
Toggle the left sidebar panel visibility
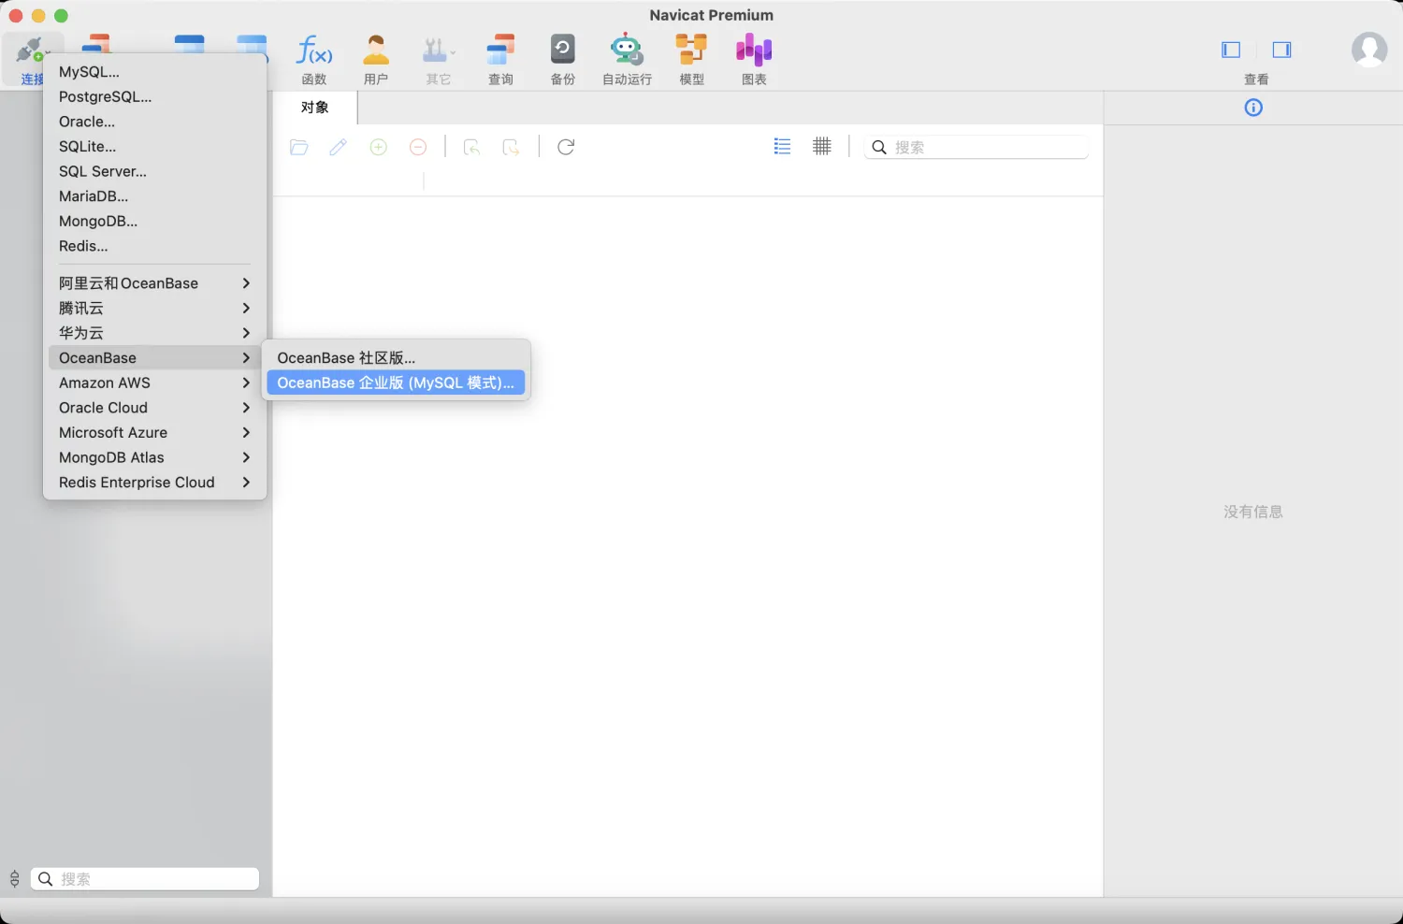[1231, 51]
